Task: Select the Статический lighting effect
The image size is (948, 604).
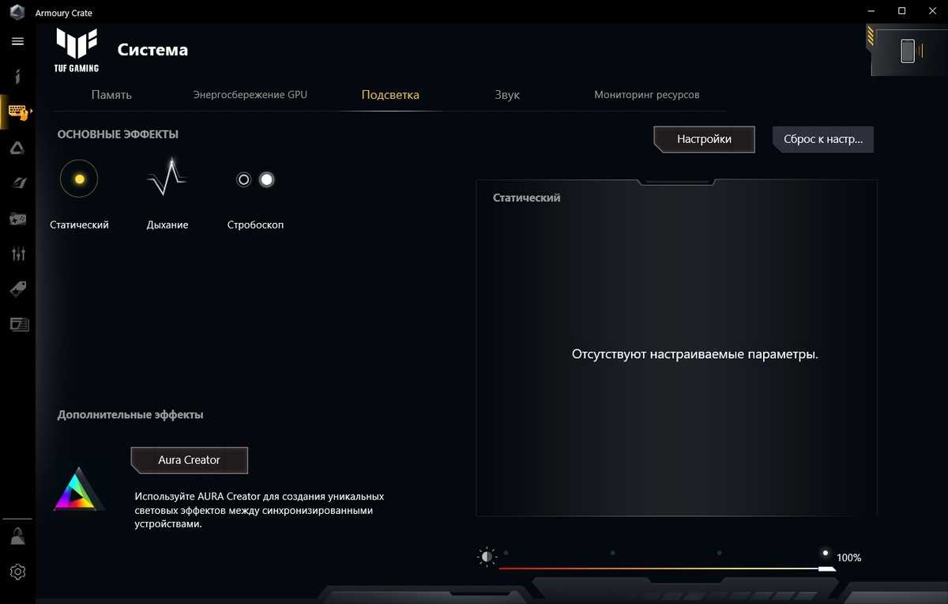Action: coord(79,179)
